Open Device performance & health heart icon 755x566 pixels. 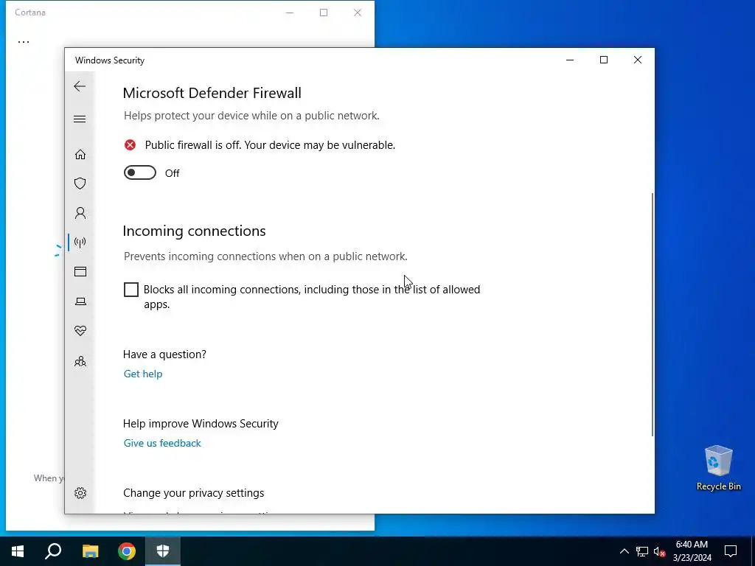click(80, 331)
